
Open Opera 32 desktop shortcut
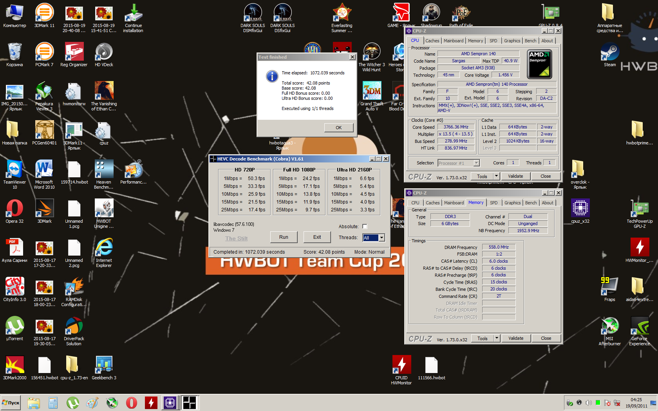[x=14, y=211]
